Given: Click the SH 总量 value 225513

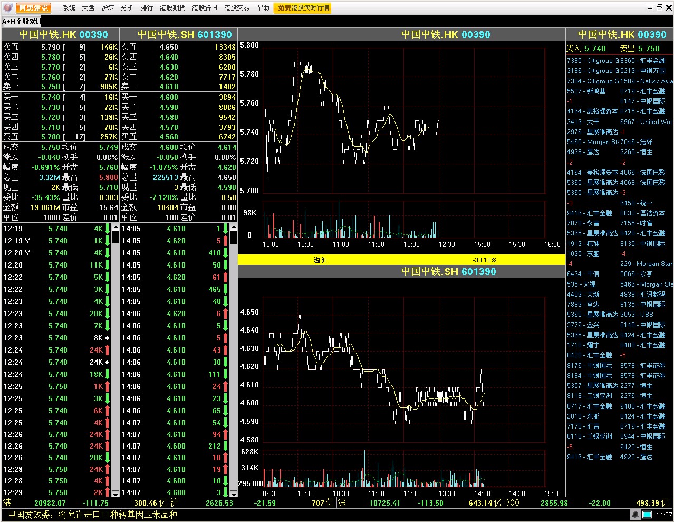Looking at the screenshot, I should (x=166, y=177).
